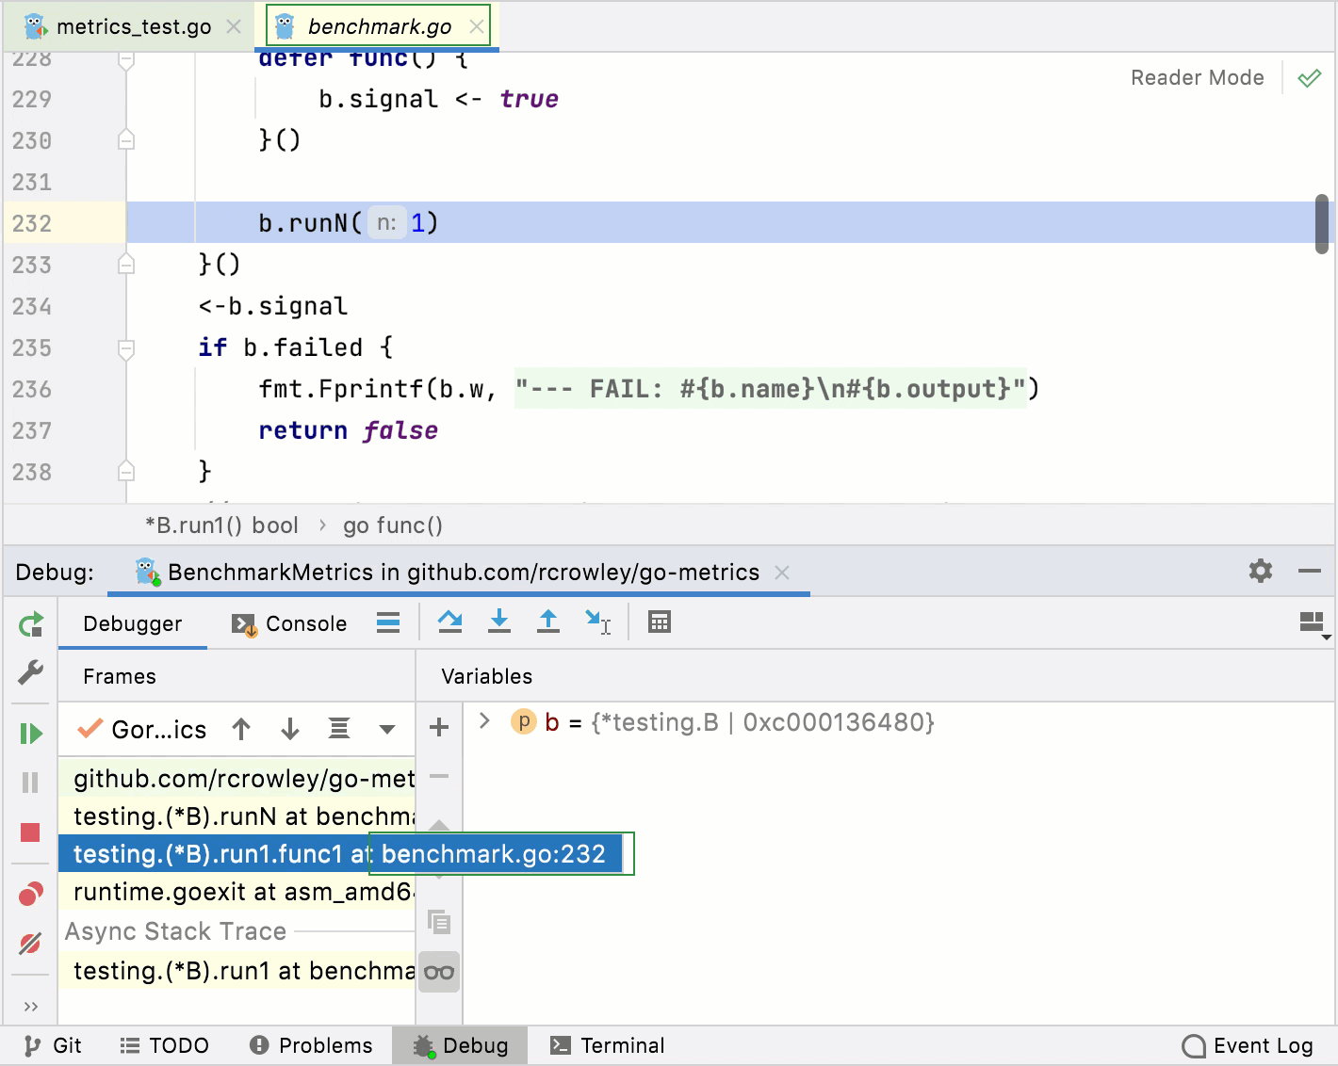Open the Evaluate Expression calculator
This screenshot has width=1338, height=1066.
click(659, 622)
